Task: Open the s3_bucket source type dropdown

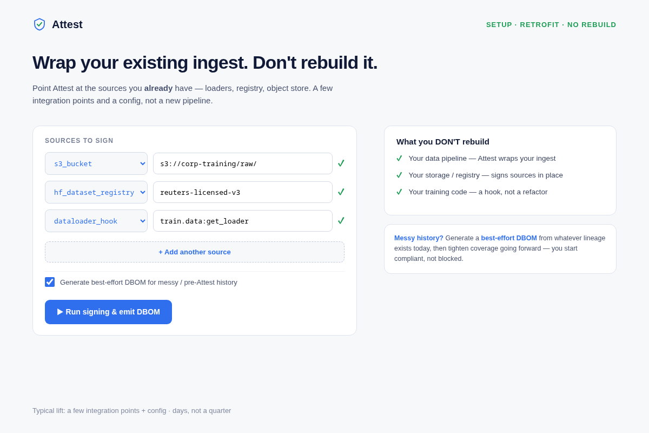Action: (x=96, y=163)
